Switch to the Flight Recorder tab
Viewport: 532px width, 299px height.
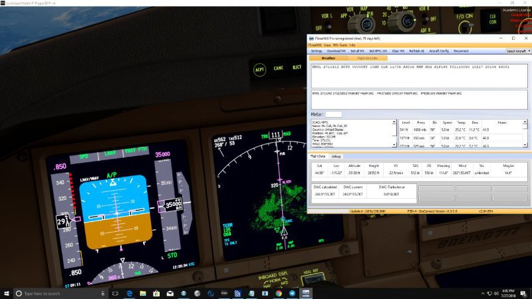[x=368, y=58]
